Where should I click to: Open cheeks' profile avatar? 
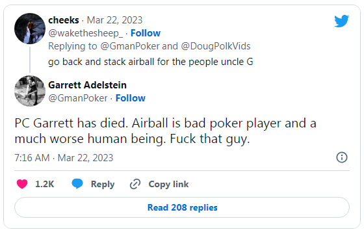pyautogui.click(x=30, y=29)
